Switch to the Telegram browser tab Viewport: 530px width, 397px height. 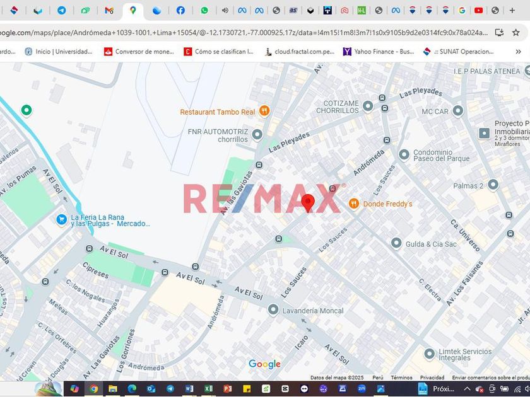point(62,11)
